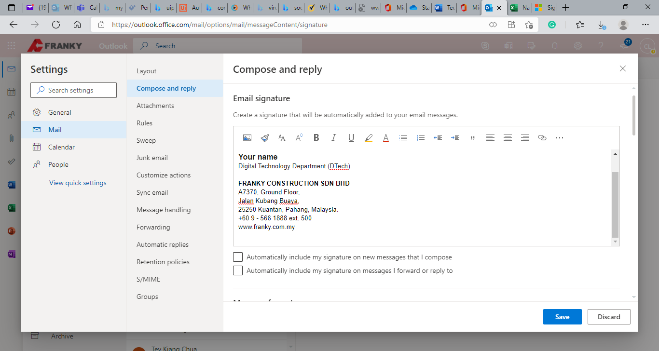Image resolution: width=659 pixels, height=351 pixels.
Task: Open OneNote from the Outlook left rail
Action: point(12,254)
